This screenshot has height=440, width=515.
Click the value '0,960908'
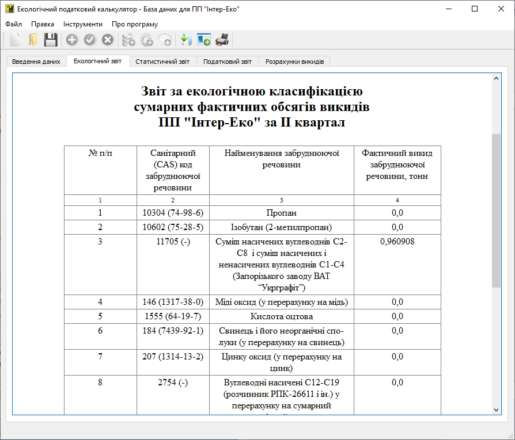(x=397, y=242)
